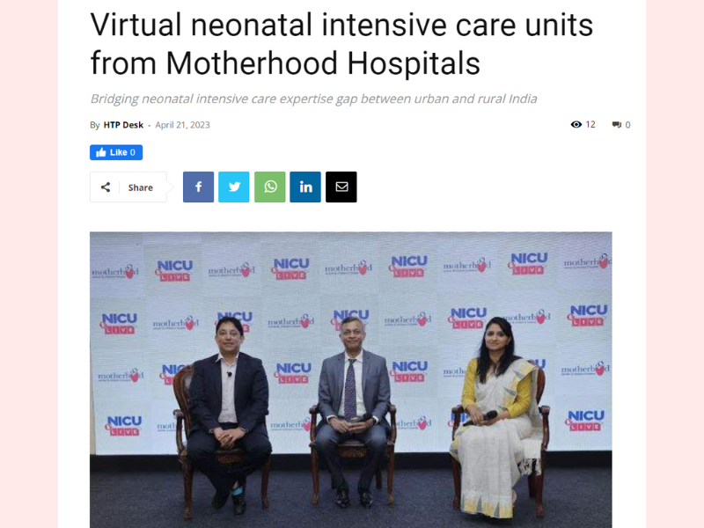Share the article via WhatsApp
The width and height of the screenshot is (704, 528).
click(x=270, y=187)
